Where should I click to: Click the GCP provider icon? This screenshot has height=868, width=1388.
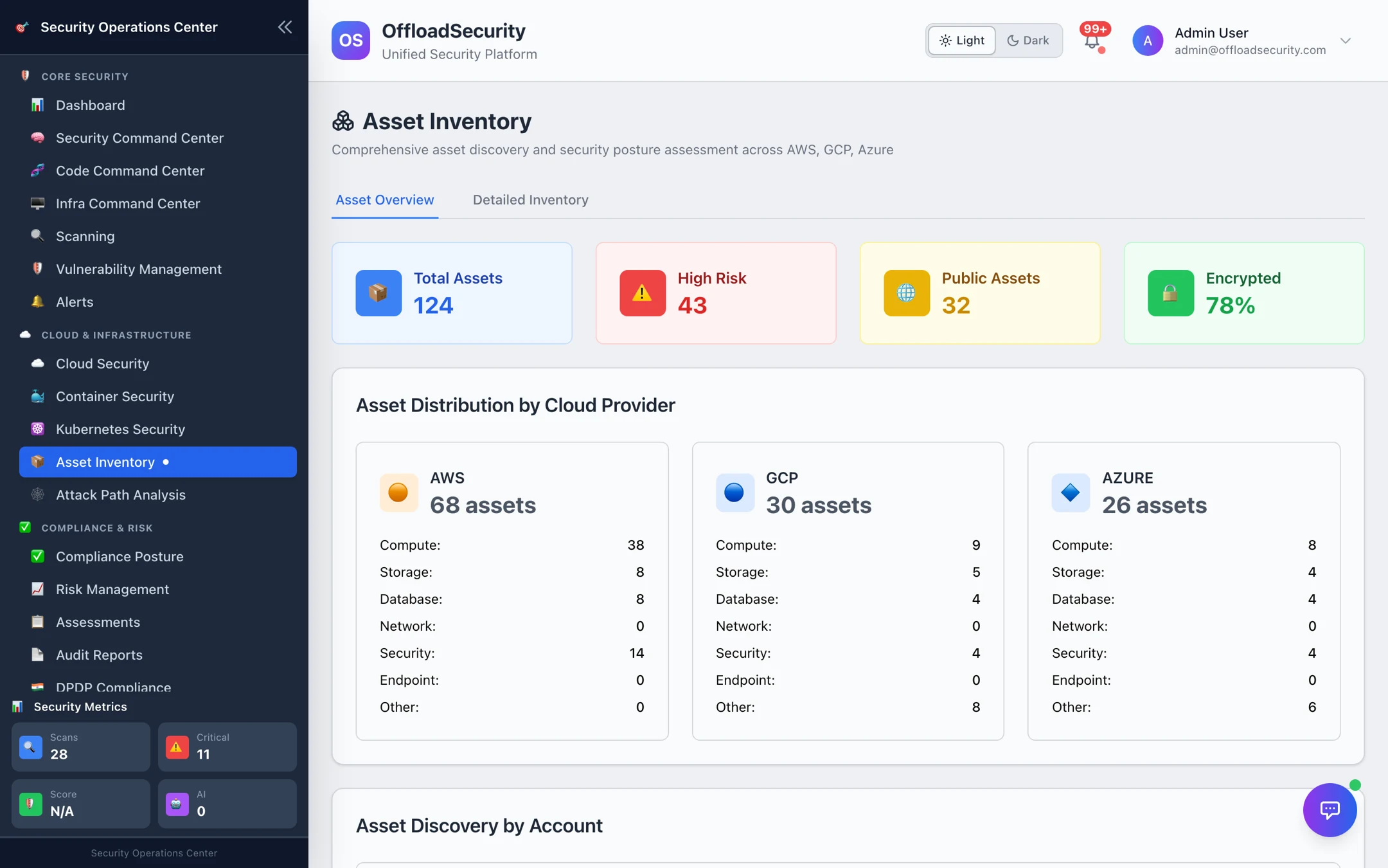(x=735, y=493)
